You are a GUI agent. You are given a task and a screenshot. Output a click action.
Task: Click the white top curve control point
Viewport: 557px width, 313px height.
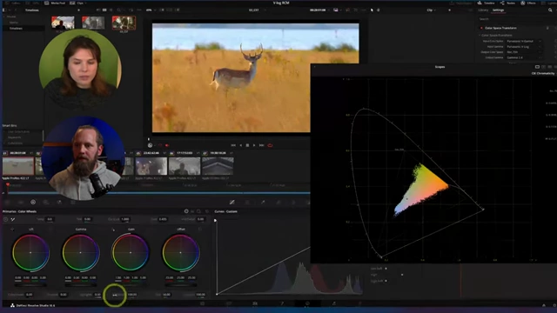pos(215,220)
